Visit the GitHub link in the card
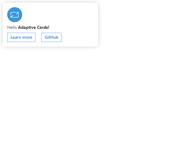 click(x=51, y=37)
